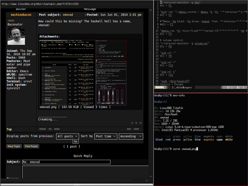Click the EMAIL button under the post
248x186 pixels.
click(x=57, y=129)
